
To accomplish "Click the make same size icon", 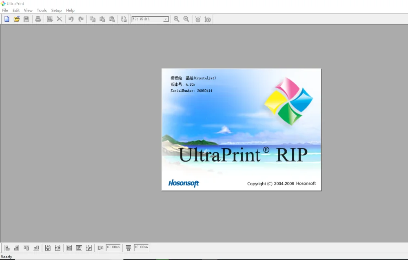I will [89, 248].
